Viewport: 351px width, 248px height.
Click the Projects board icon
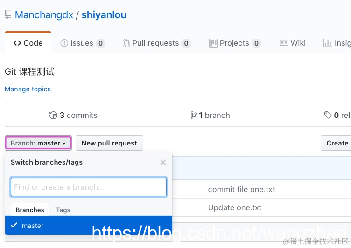pyautogui.click(x=213, y=43)
